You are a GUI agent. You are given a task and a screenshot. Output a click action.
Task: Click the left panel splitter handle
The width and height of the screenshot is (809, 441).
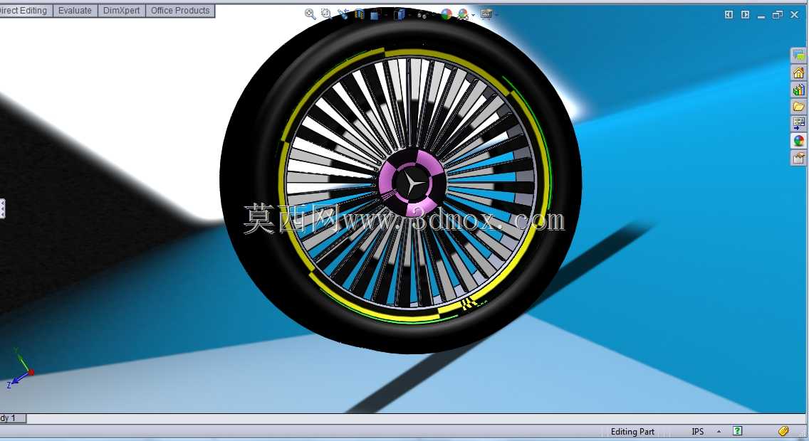[2, 208]
